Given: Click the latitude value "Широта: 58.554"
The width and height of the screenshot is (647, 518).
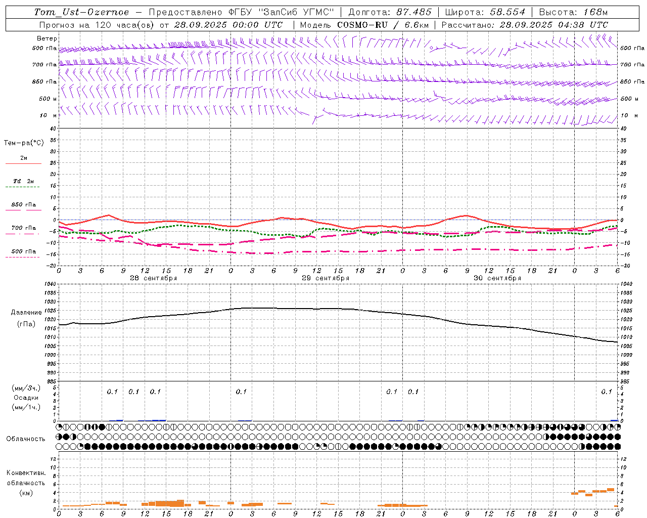Looking at the screenshot, I should [x=485, y=12].
